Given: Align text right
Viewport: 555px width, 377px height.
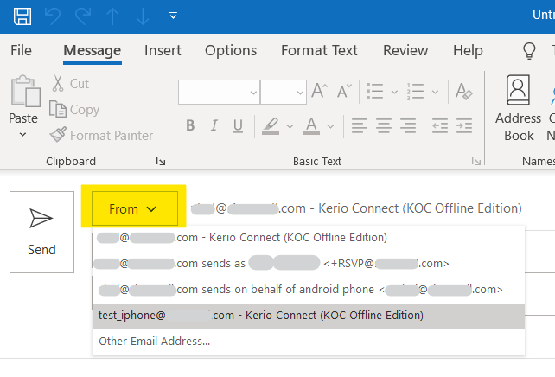Looking at the screenshot, I should 408,125.
